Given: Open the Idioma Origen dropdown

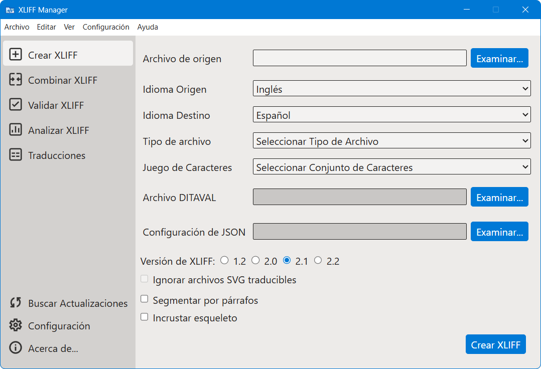Looking at the screenshot, I should [391, 89].
